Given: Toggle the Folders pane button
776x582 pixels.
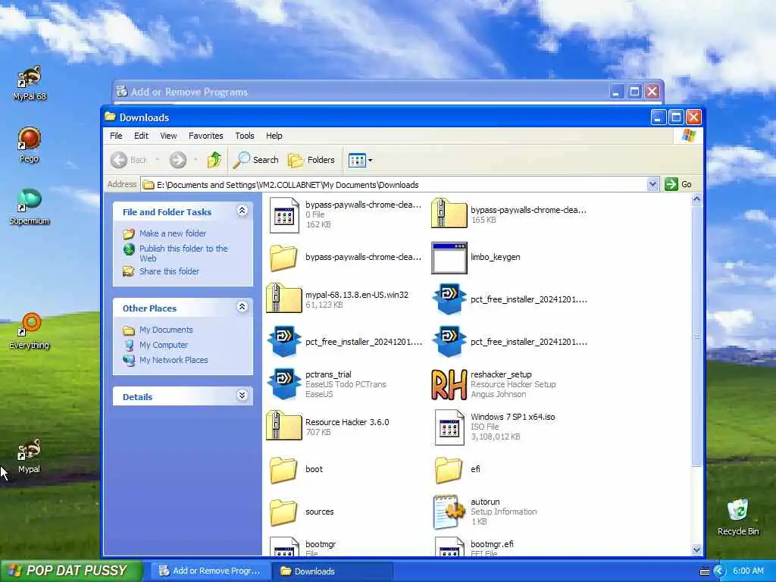Looking at the screenshot, I should [311, 160].
